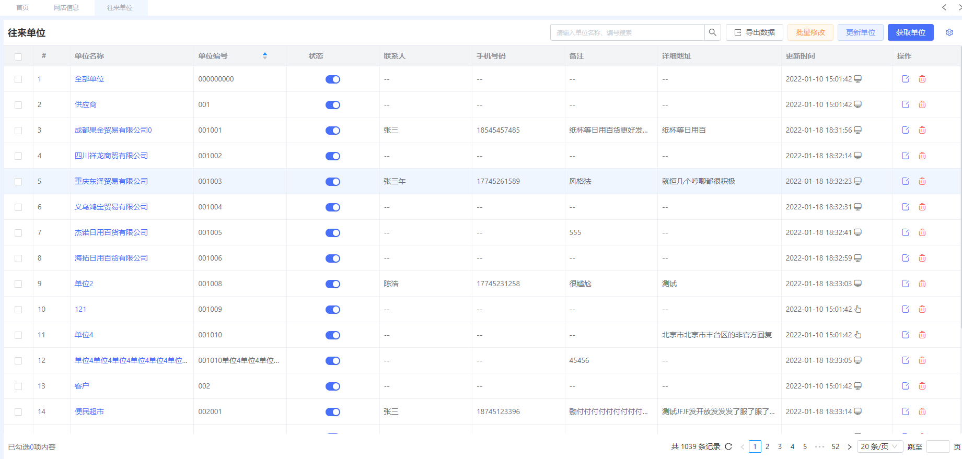
Task: Click 获取单位 button
Action: click(911, 32)
